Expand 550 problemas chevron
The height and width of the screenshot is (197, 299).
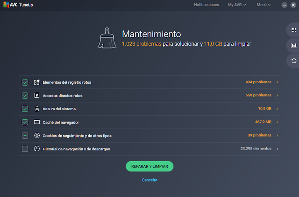277,95
